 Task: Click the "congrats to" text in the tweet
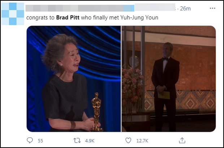pyautogui.click(x=40, y=17)
